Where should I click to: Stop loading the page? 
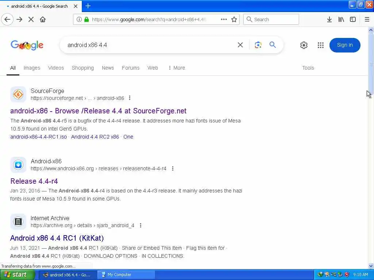coord(31,20)
